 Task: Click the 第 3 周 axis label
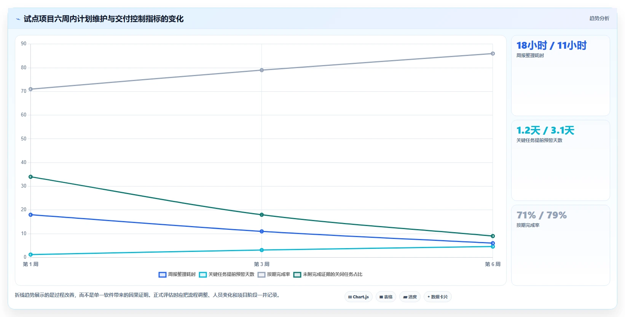coord(261,264)
